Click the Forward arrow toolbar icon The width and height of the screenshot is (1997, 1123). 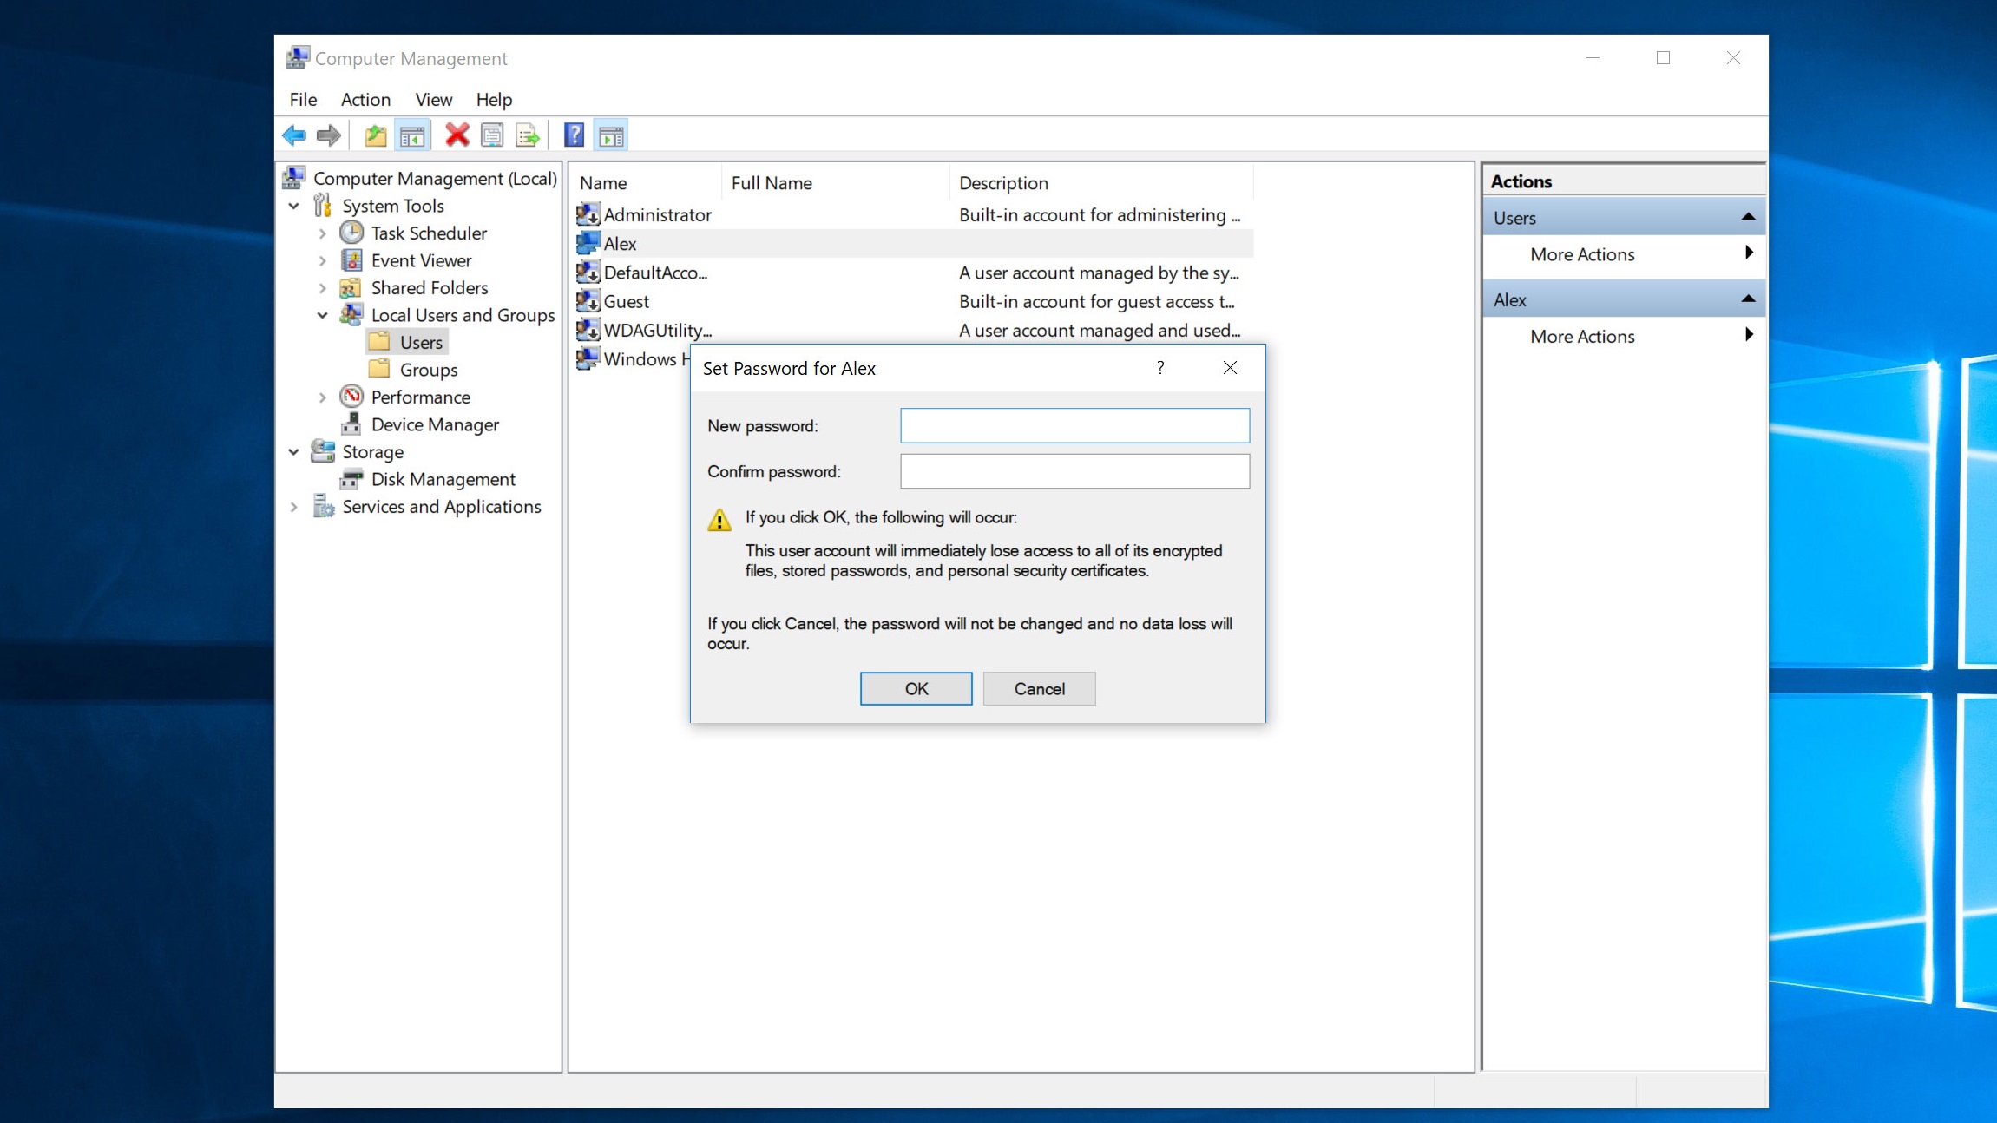[x=328, y=135]
